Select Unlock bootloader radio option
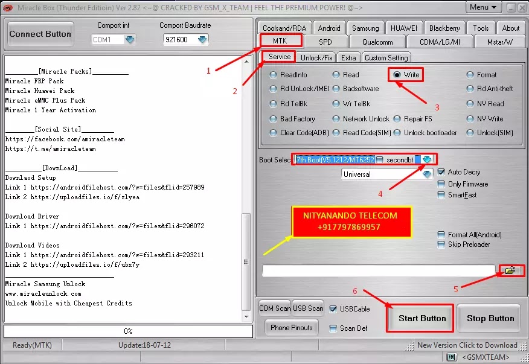This screenshot has height=364, width=529. (x=397, y=133)
